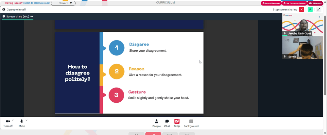Open the People panel

(156, 123)
